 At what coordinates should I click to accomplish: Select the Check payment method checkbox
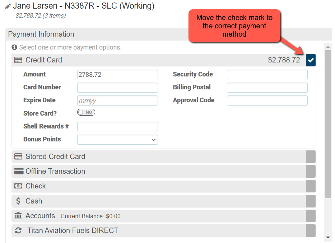point(311,186)
